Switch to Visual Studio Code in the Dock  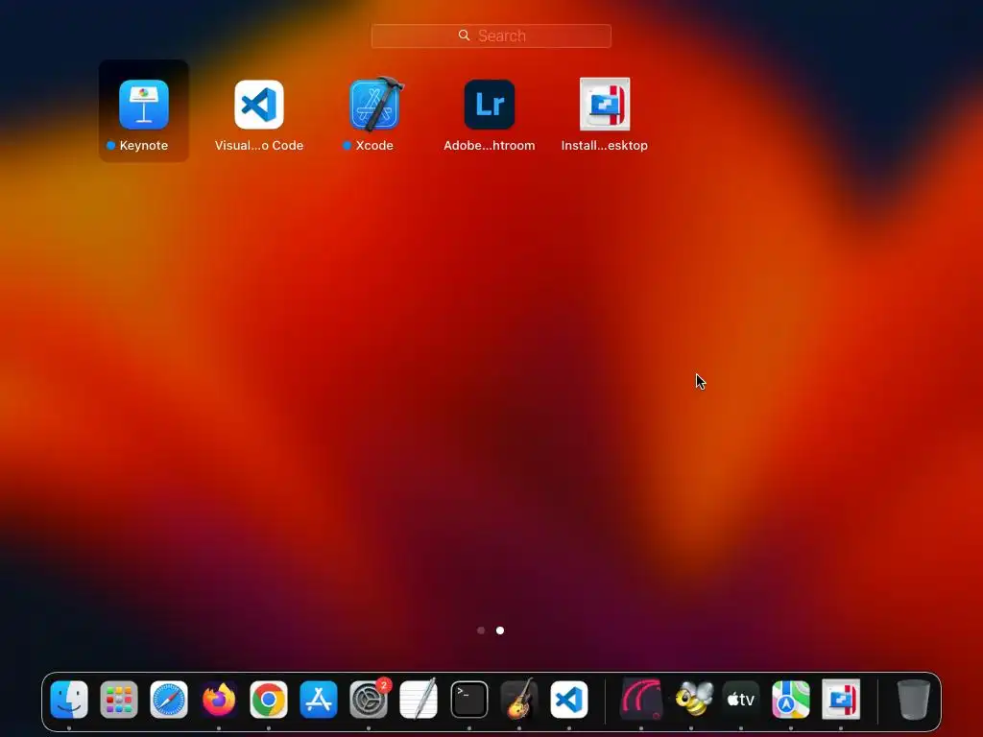(569, 700)
